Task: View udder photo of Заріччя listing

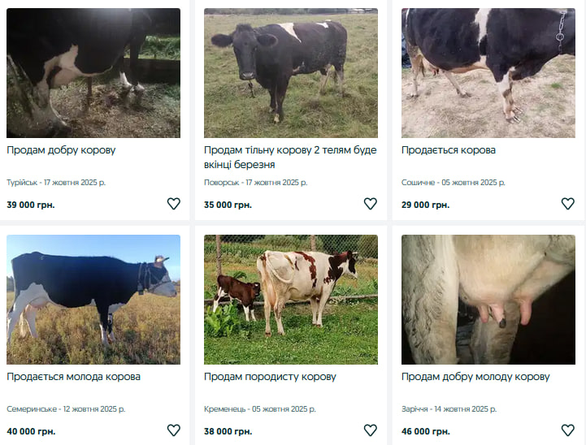Action: click(x=488, y=300)
